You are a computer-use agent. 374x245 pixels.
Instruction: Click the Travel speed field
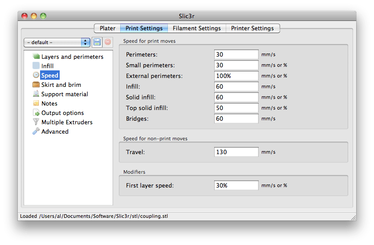(x=236, y=152)
